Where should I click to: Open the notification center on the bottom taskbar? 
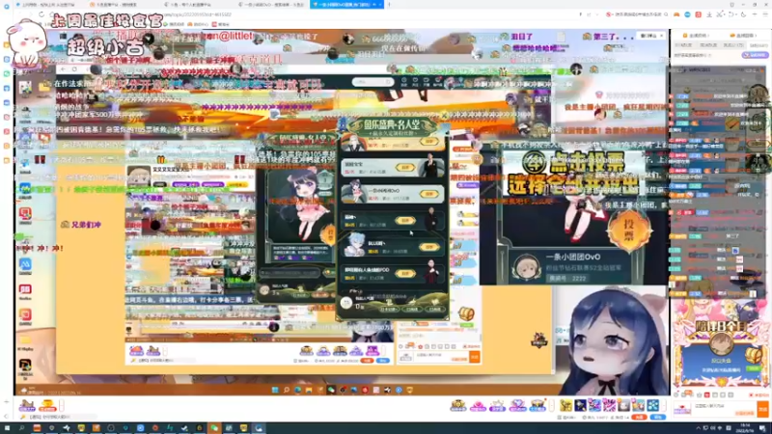pos(762,428)
